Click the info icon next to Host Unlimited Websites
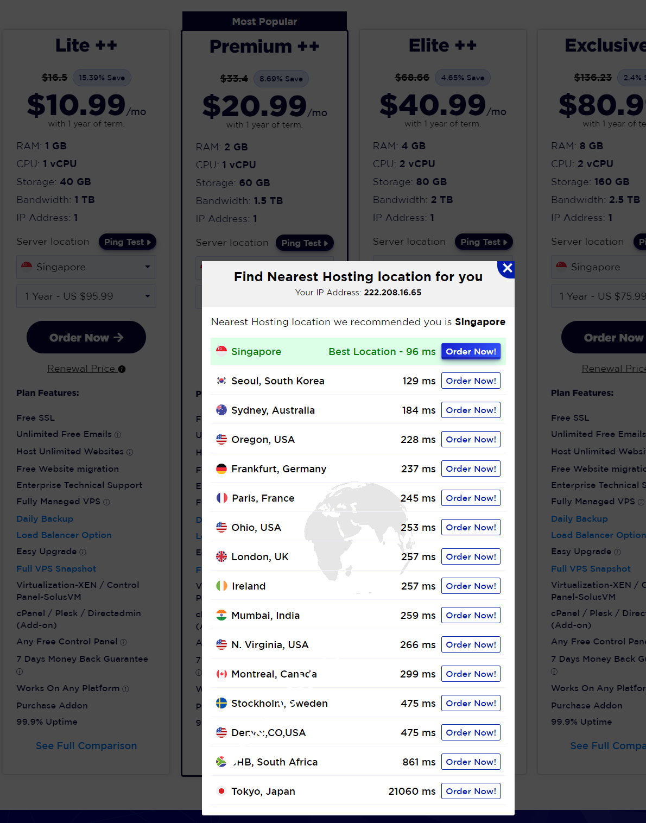The image size is (646, 823). [130, 452]
